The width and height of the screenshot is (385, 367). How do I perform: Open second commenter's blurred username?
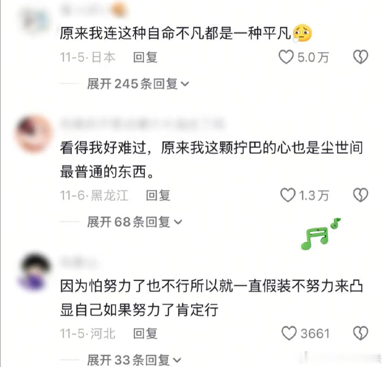click(x=142, y=124)
